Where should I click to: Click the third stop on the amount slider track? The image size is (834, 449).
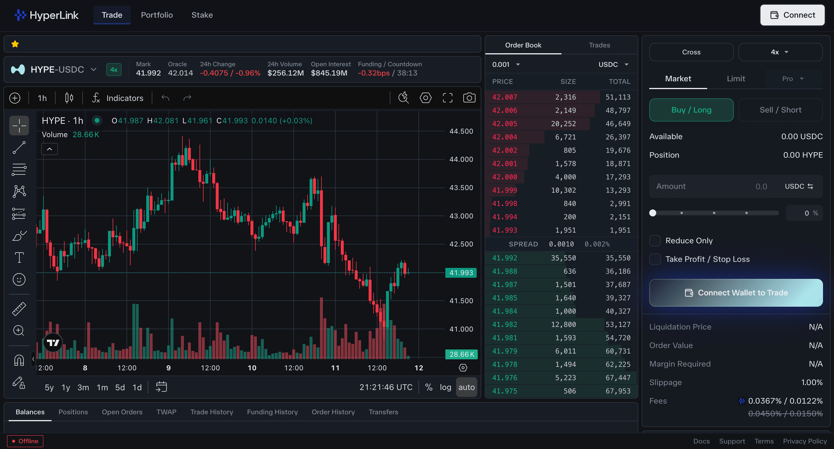[x=746, y=213]
